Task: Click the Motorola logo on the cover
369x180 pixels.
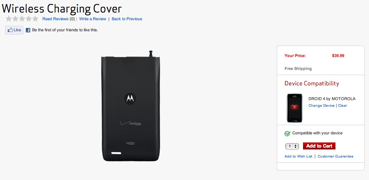Action: click(130, 98)
